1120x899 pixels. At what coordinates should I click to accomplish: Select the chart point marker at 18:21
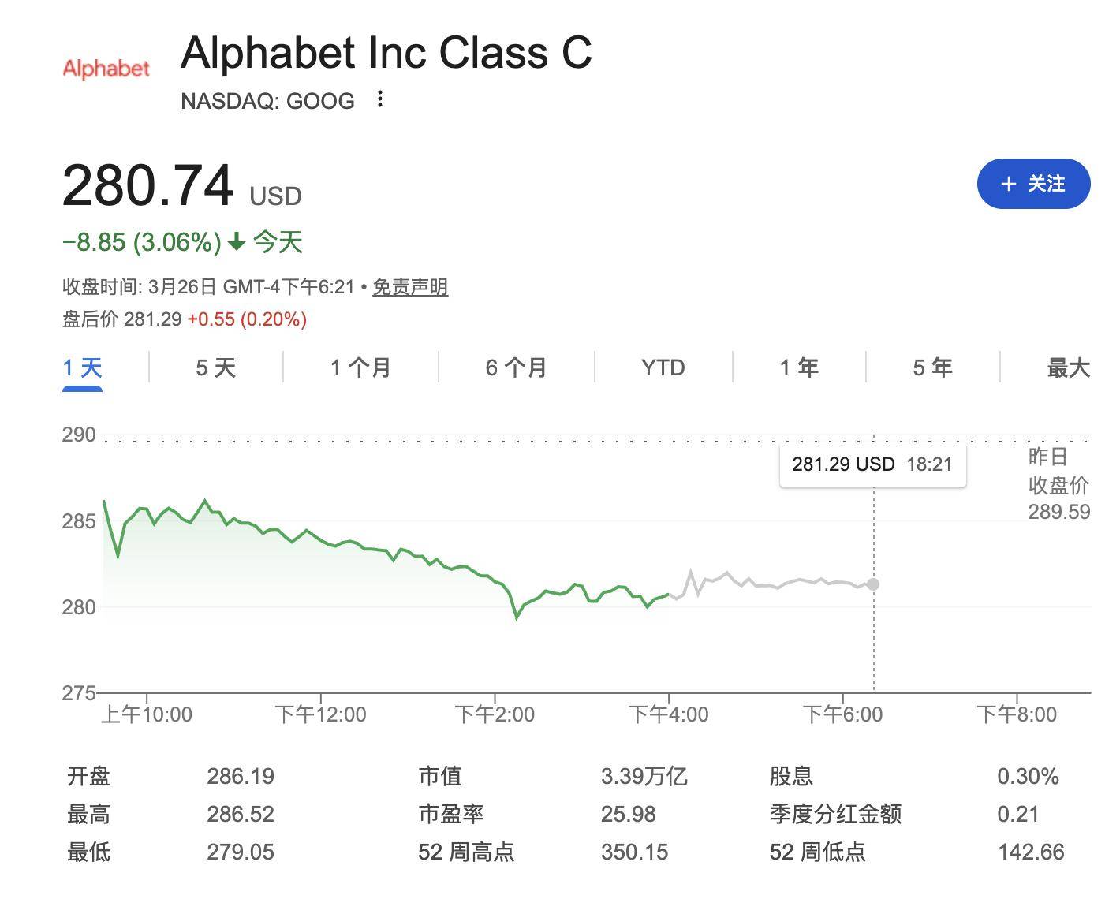tap(872, 584)
